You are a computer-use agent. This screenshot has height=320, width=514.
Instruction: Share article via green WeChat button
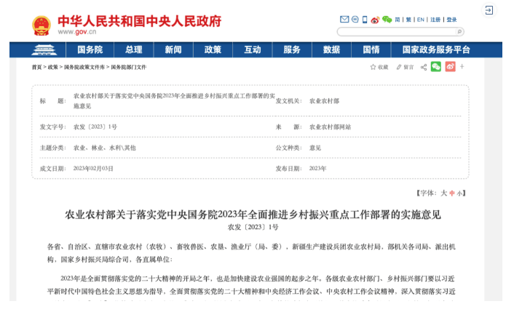click(435, 67)
